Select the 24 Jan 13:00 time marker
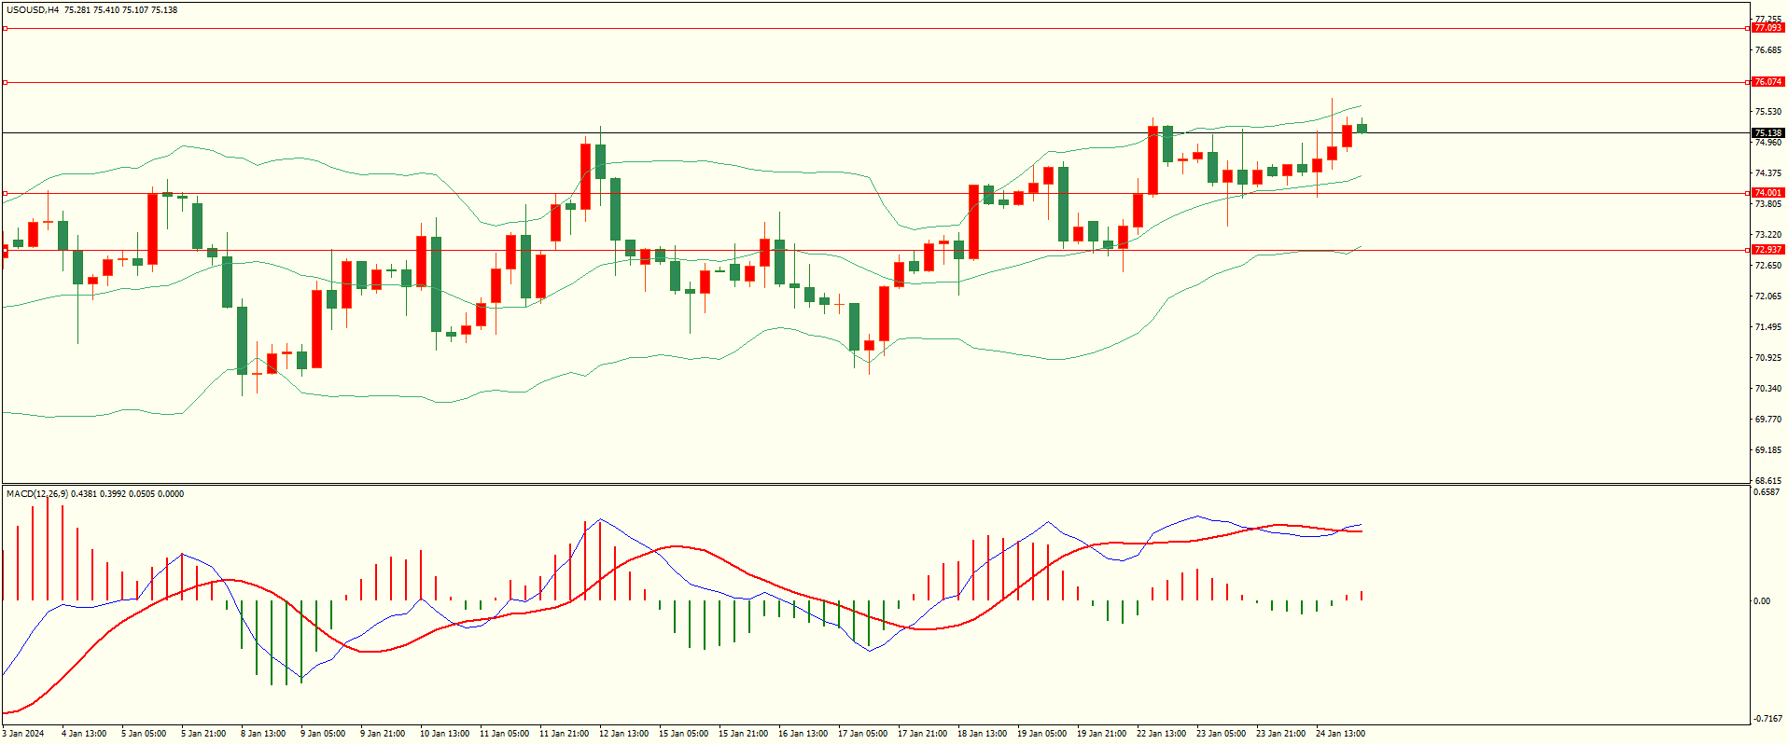 coord(1340,734)
